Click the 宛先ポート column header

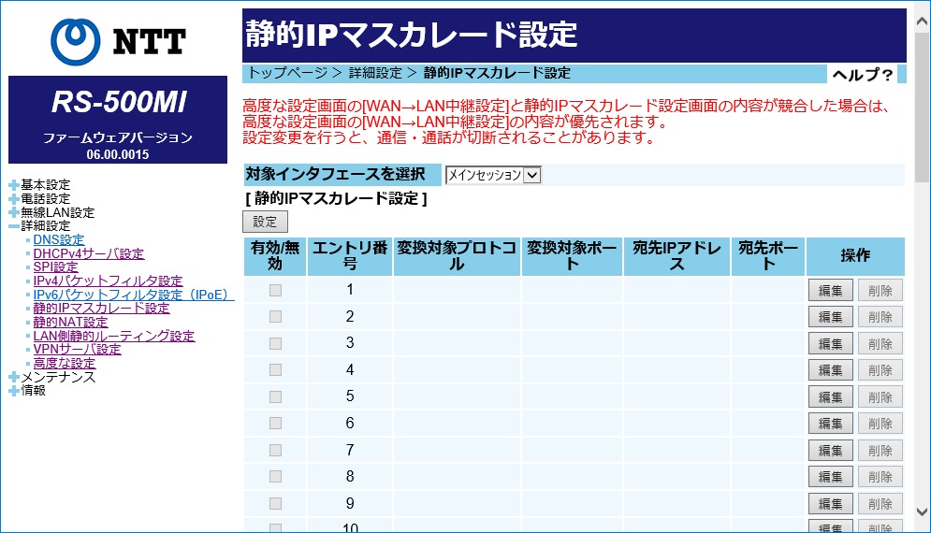coord(768,256)
